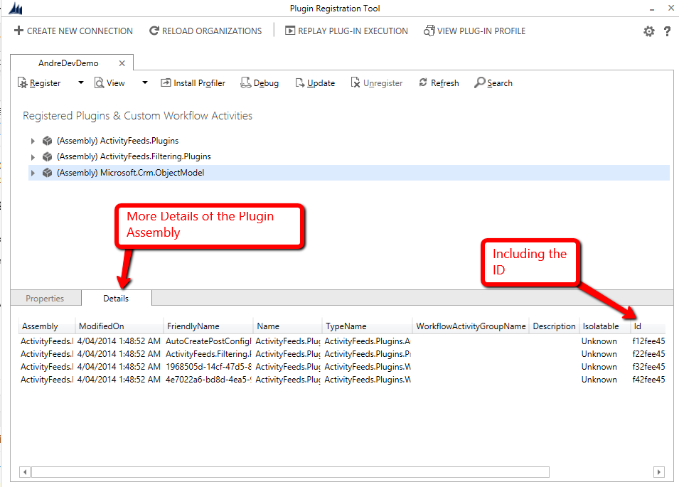Sort by the ModifiedOn column header
This screenshot has width=679, height=487.
coord(102,326)
